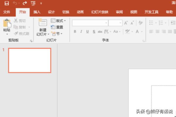The image size is (176, 117).
Task: Click the Increase Font Size icon
Action: point(126,23)
